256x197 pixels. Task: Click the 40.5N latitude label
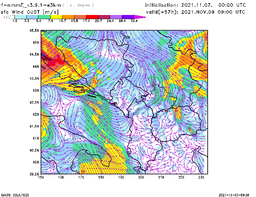(34, 150)
